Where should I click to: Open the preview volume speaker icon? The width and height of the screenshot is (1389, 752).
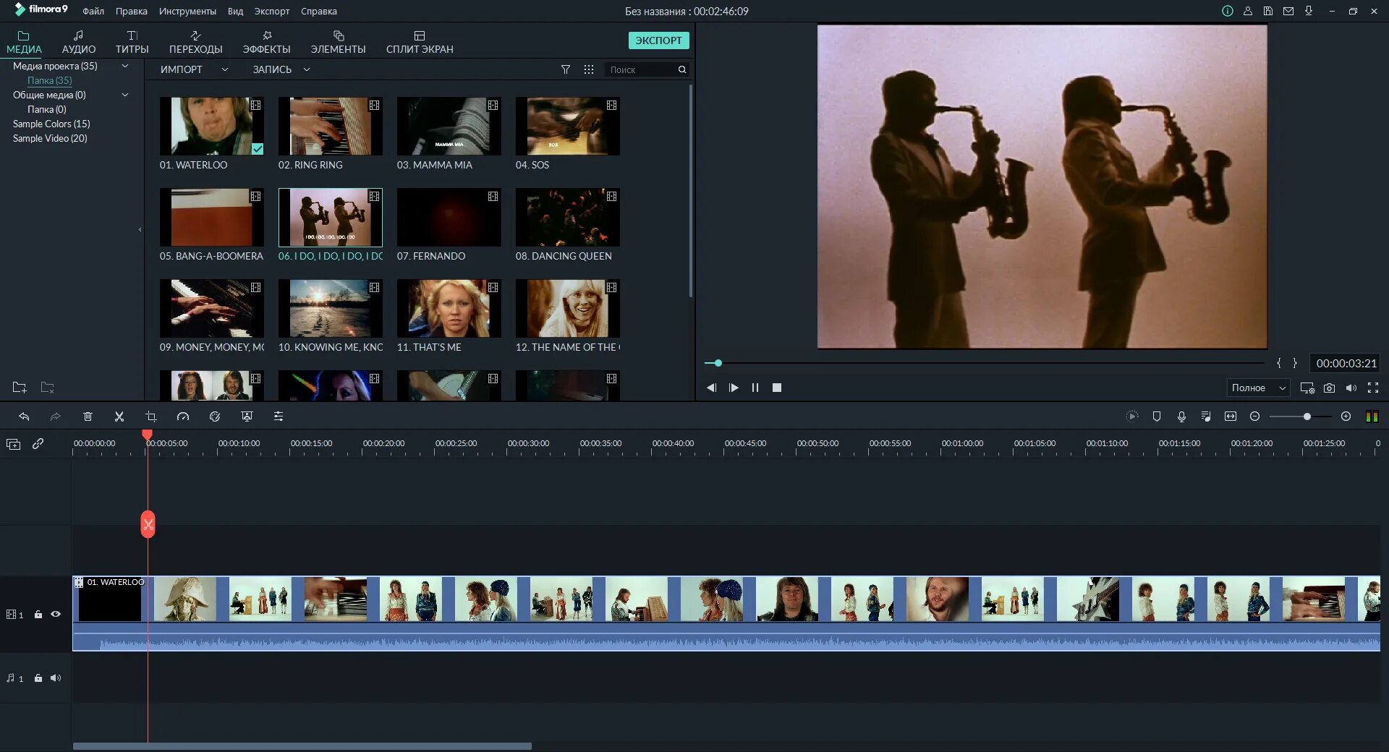click(1351, 388)
